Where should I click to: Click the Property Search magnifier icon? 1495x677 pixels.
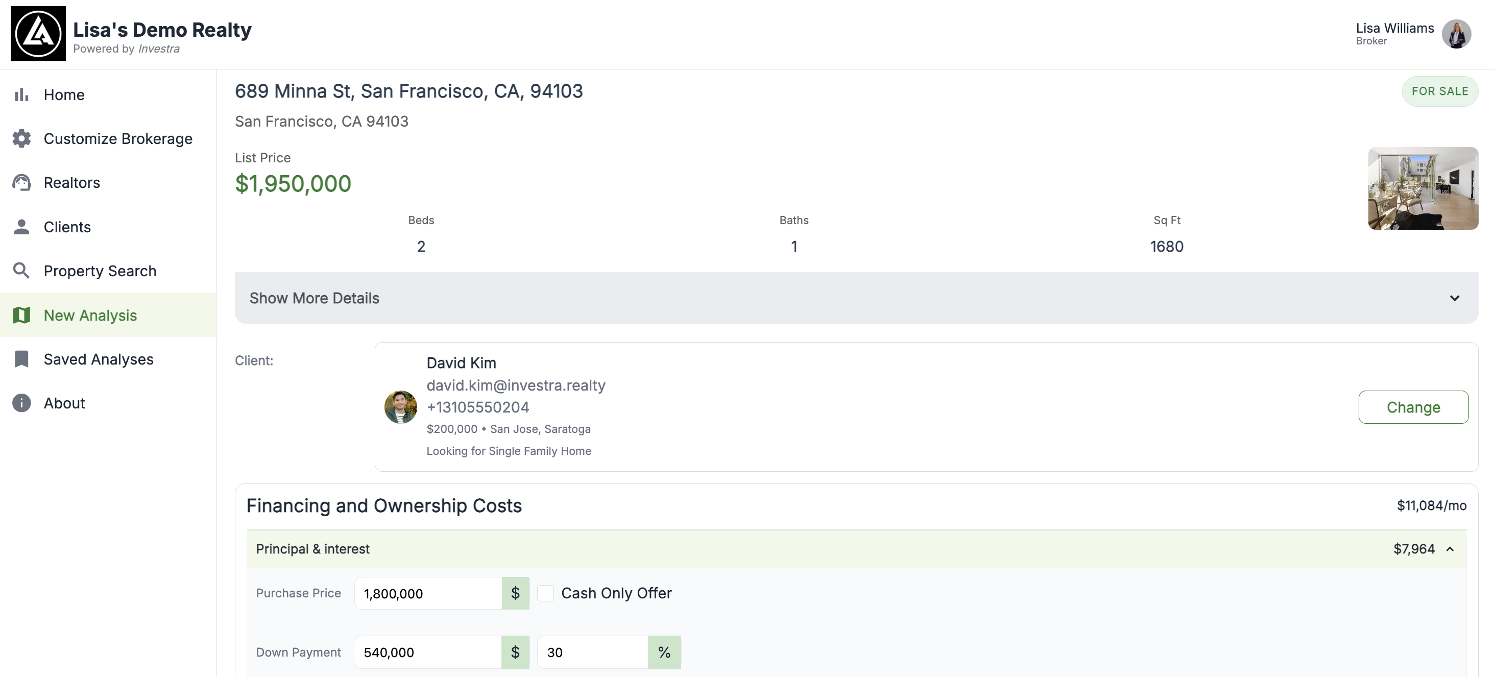(x=21, y=270)
